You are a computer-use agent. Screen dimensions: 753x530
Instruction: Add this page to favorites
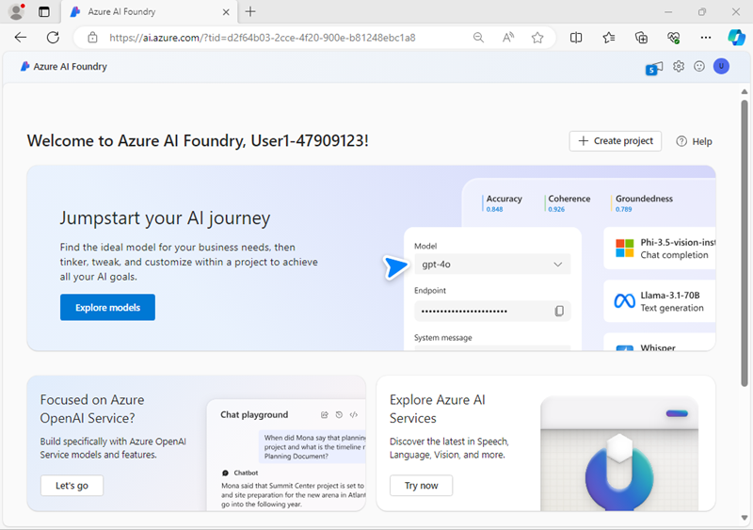537,38
